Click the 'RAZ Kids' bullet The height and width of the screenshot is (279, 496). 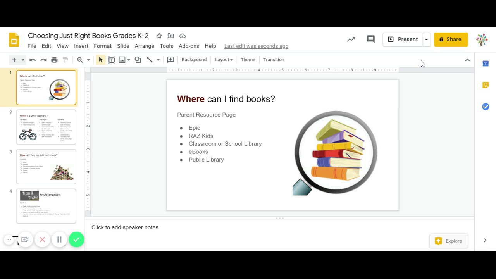click(201, 136)
